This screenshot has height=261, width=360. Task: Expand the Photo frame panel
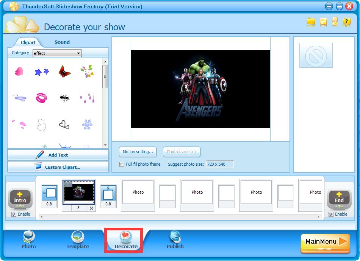coord(182,152)
